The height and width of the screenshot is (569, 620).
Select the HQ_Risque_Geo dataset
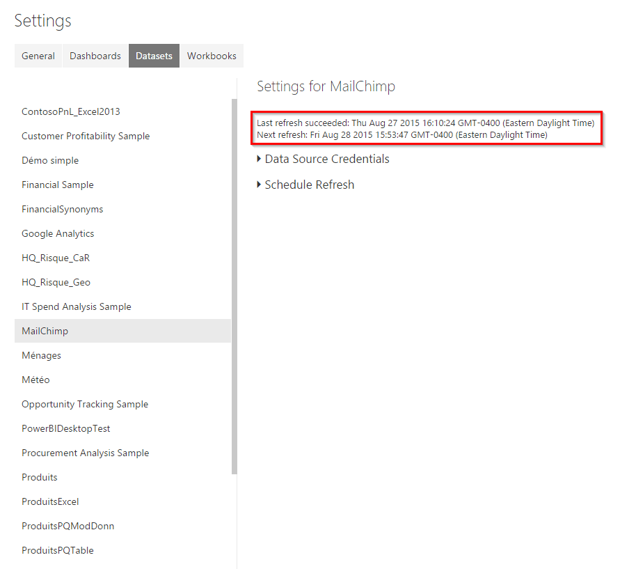pyautogui.click(x=56, y=282)
